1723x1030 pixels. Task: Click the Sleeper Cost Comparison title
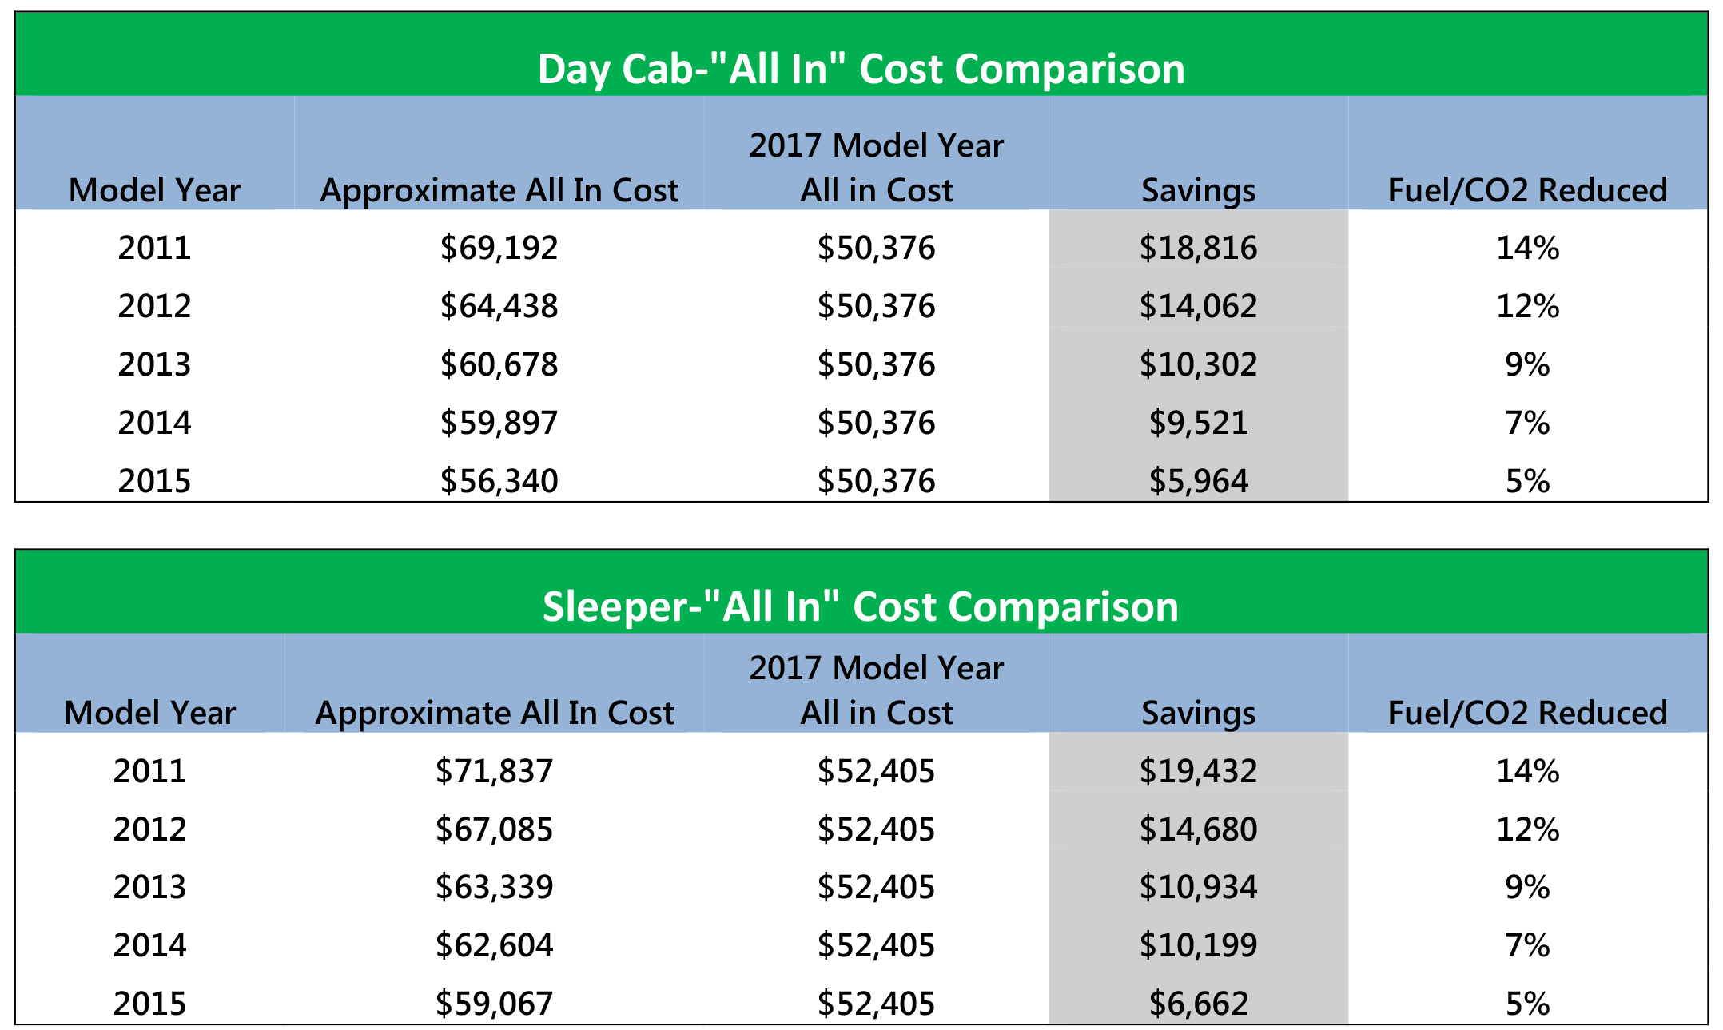(x=861, y=606)
